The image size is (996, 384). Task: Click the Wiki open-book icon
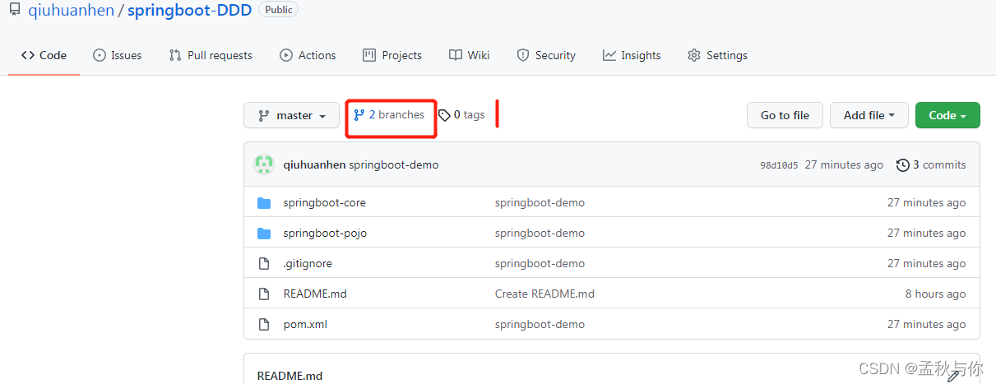(x=456, y=55)
